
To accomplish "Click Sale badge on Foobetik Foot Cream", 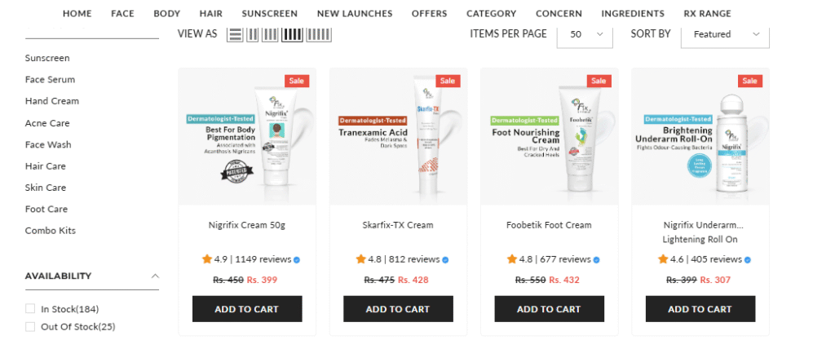I will coord(599,81).
